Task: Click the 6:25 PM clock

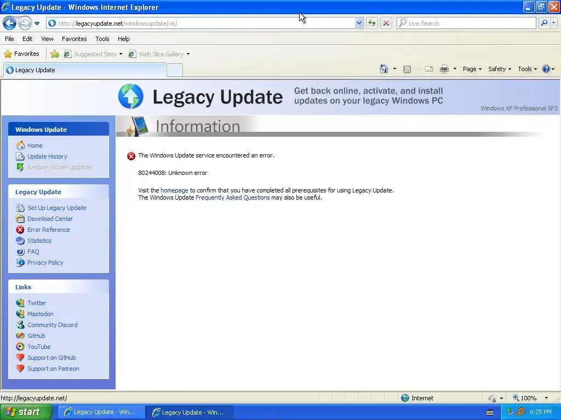Action: tap(541, 412)
